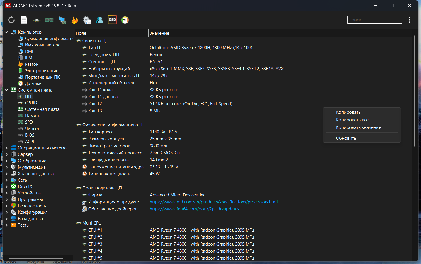Open the AIDA64 driver updates link
This screenshot has width=421, height=264.
click(194, 209)
